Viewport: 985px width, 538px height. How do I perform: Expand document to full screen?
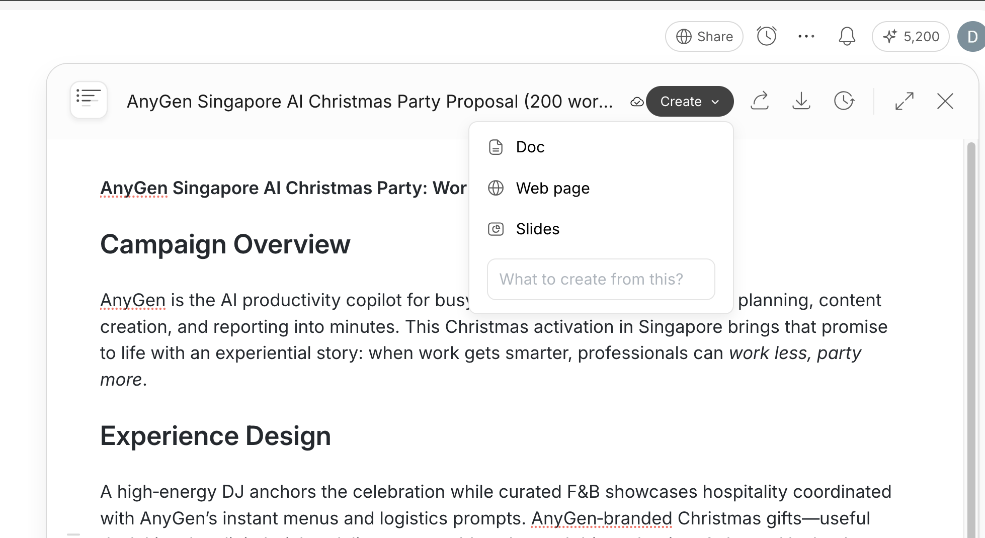904,101
